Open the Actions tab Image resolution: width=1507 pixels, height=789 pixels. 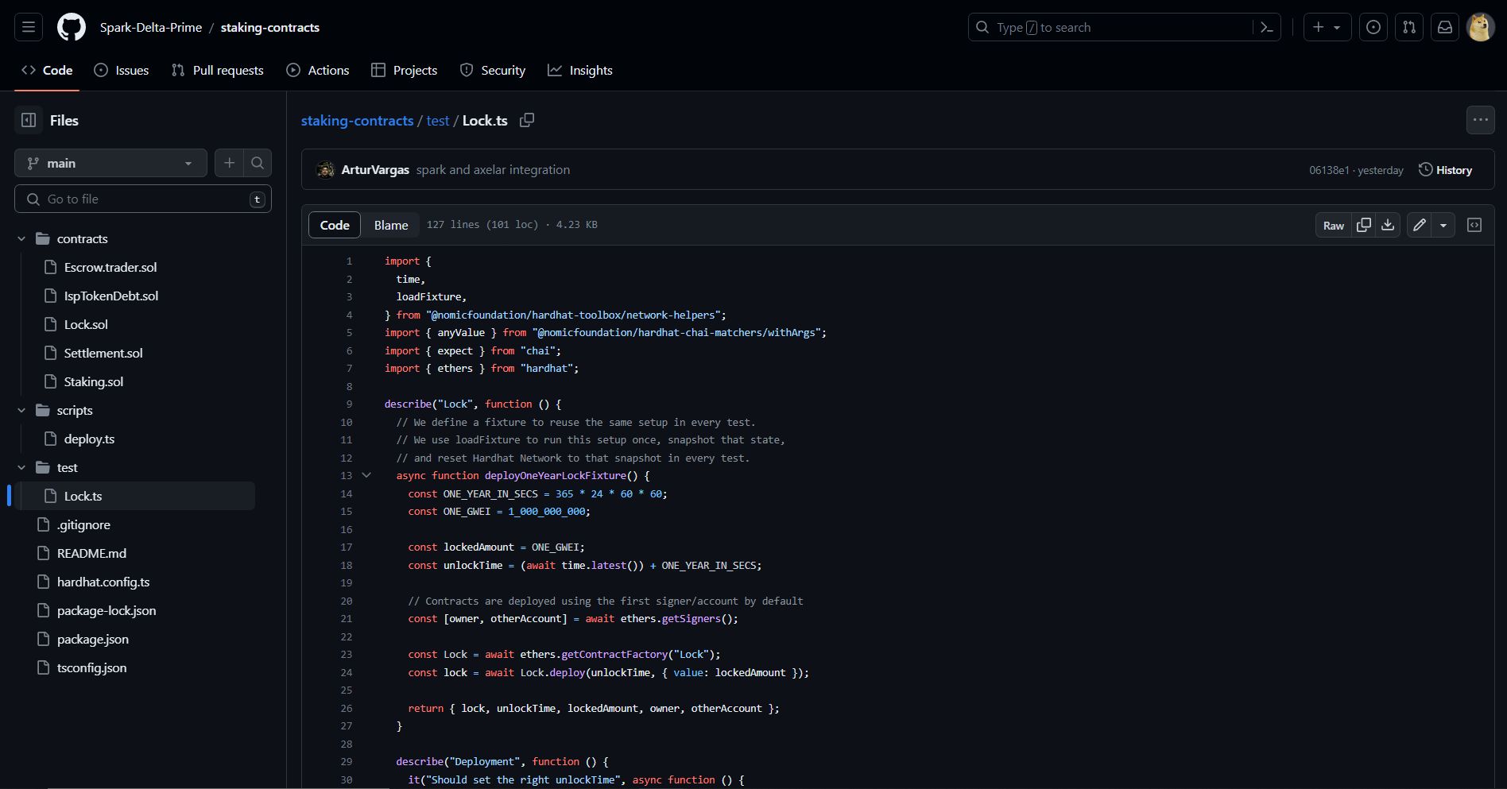coord(317,70)
